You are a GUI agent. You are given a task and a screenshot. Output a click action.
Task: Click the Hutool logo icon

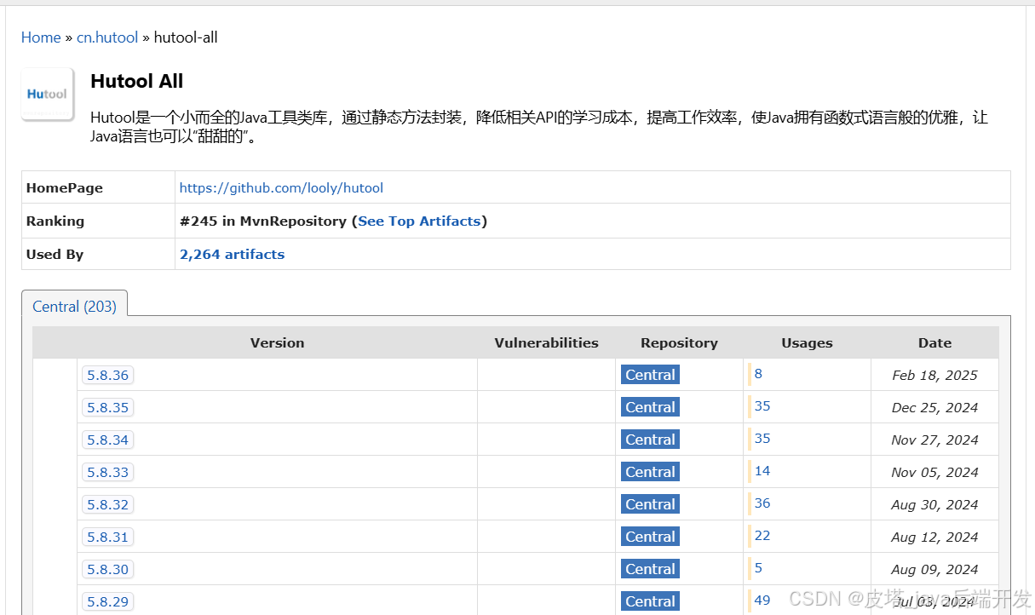click(x=47, y=94)
